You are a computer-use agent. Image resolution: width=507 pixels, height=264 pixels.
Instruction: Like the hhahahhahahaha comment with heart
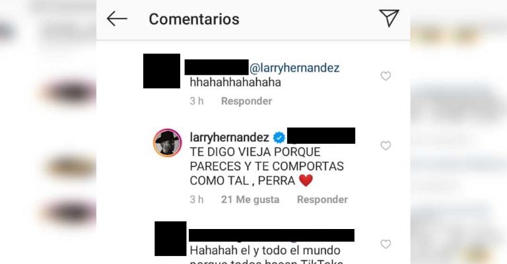[386, 77]
